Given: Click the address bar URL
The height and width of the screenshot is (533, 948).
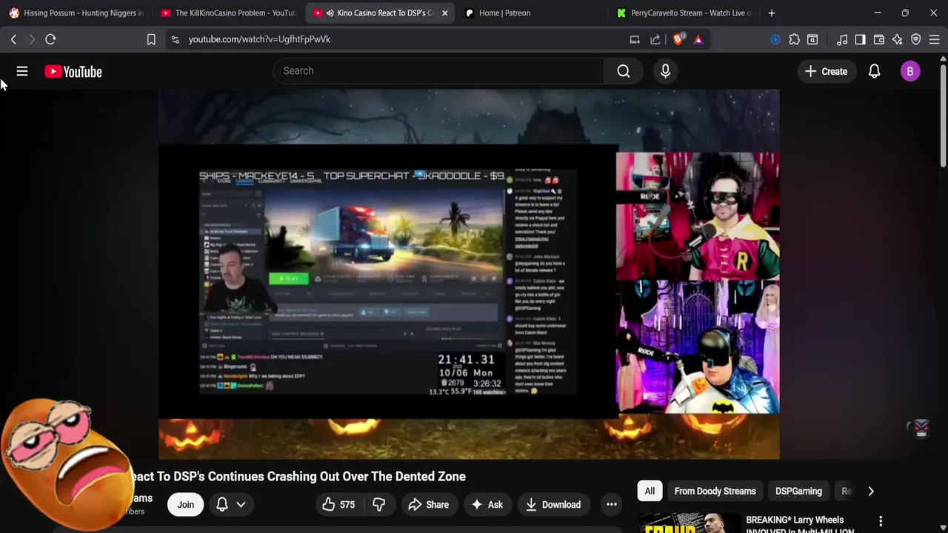Looking at the screenshot, I should [x=259, y=39].
